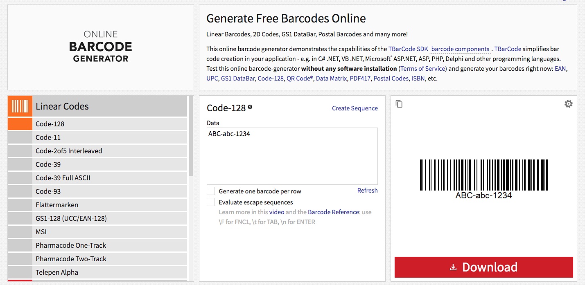The image size is (585, 285).
Task: Select Code-11 barcode type
Action: click(97, 137)
